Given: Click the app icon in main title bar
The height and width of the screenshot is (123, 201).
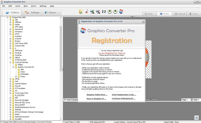Looking at the screenshot, I should 2,2.
